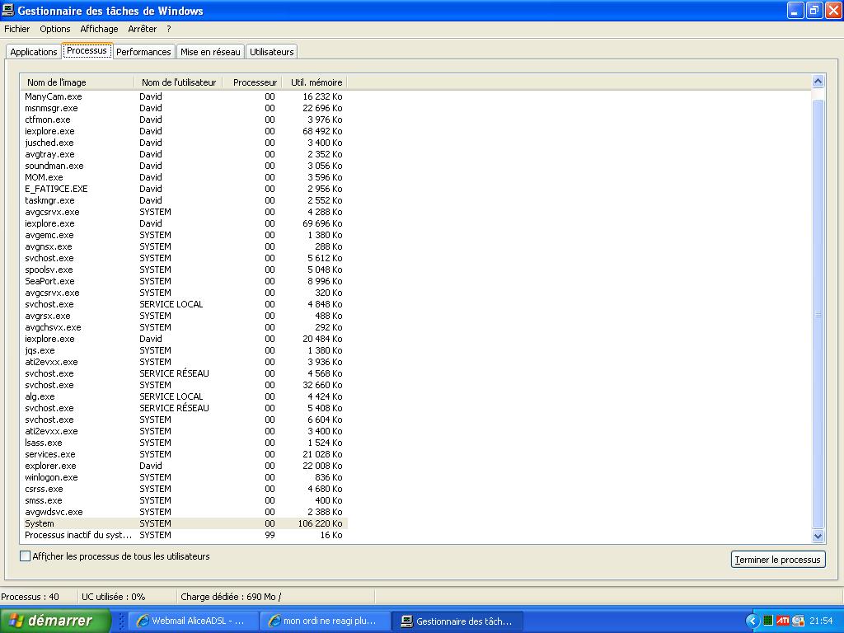Sort by Nom de l'utilisateur column

click(179, 82)
